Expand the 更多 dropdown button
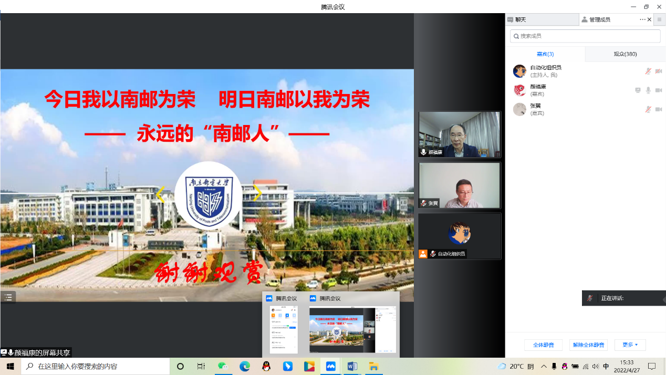666x375 pixels. 630,345
